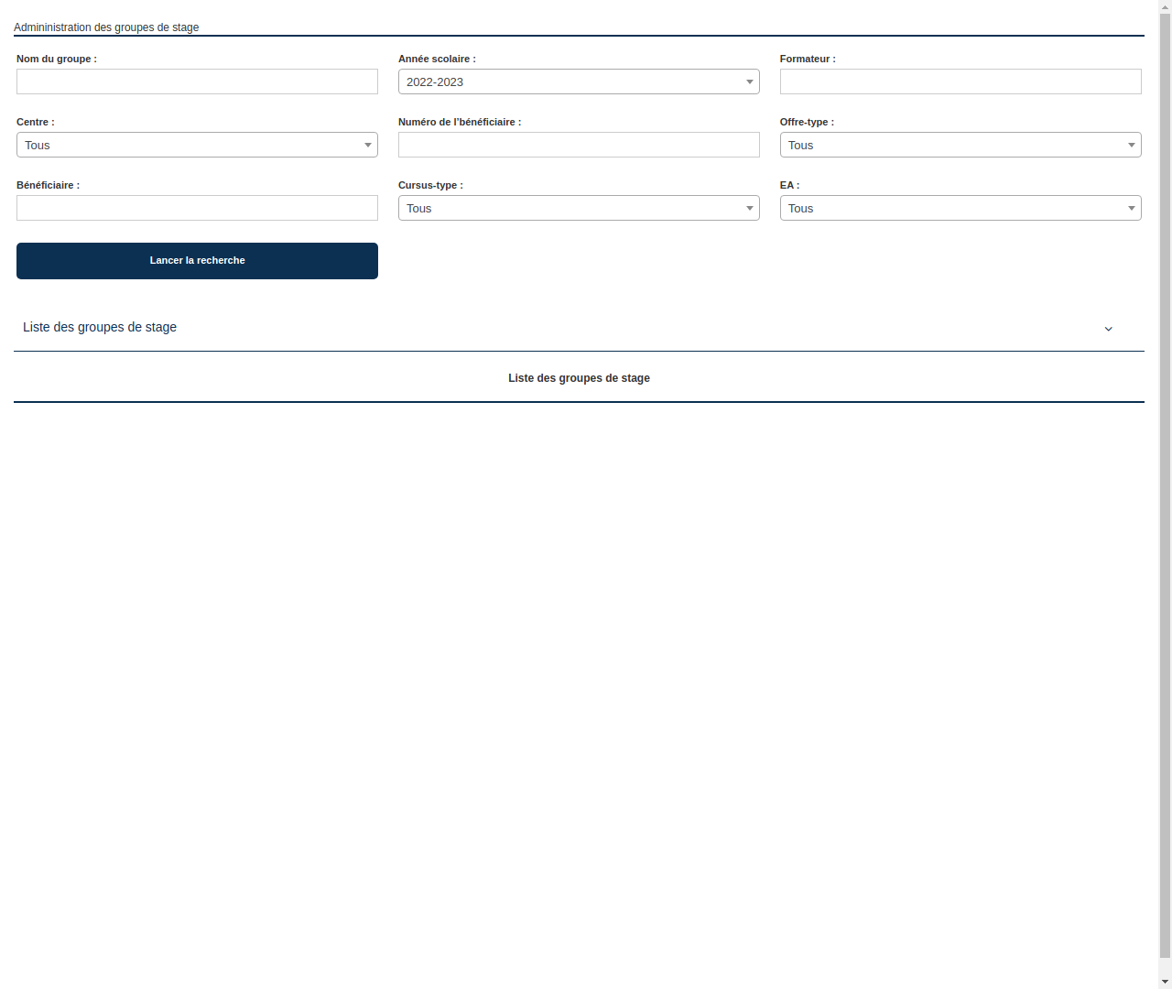Click the Année scolaire dropdown arrow
Image resolution: width=1172 pixels, height=989 pixels.
pyautogui.click(x=750, y=82)
